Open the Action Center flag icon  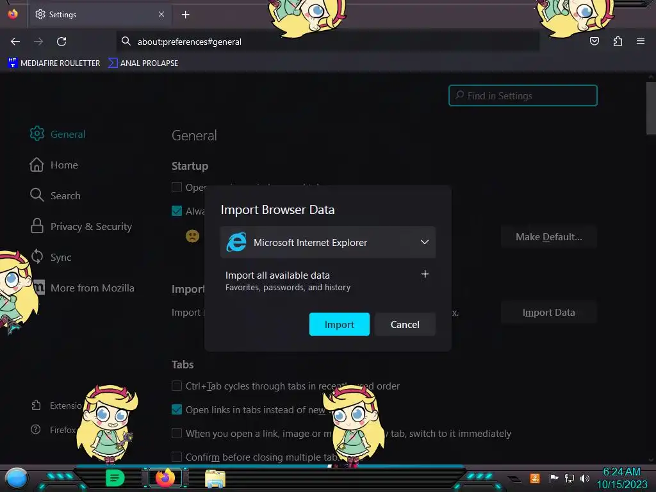553,478
